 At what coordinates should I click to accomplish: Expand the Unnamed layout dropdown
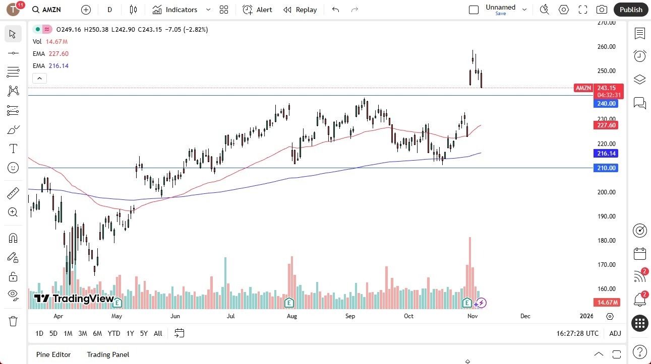pyautogui.click(x=524, y=9)
